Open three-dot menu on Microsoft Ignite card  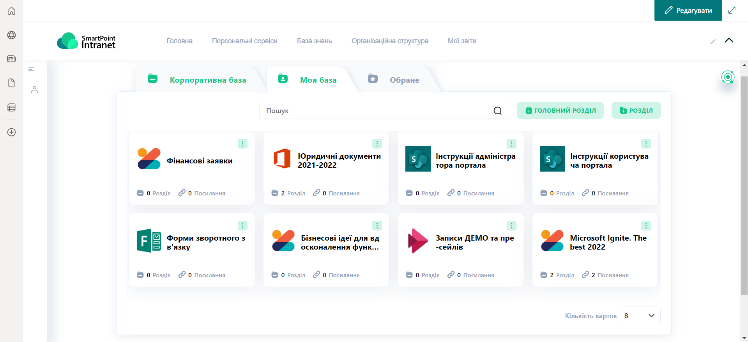click(645, 226)
